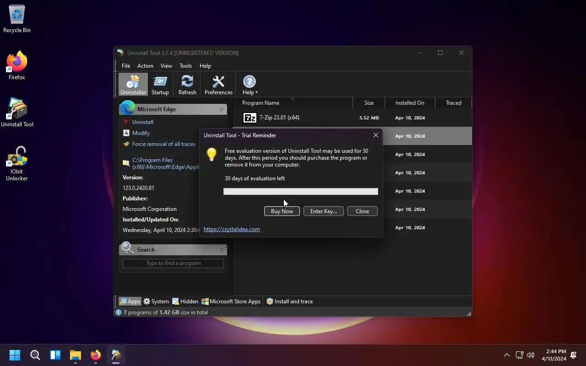Click the Microsoft Edge logo icon
586x366 pixels.
click(x=128, y=108)
